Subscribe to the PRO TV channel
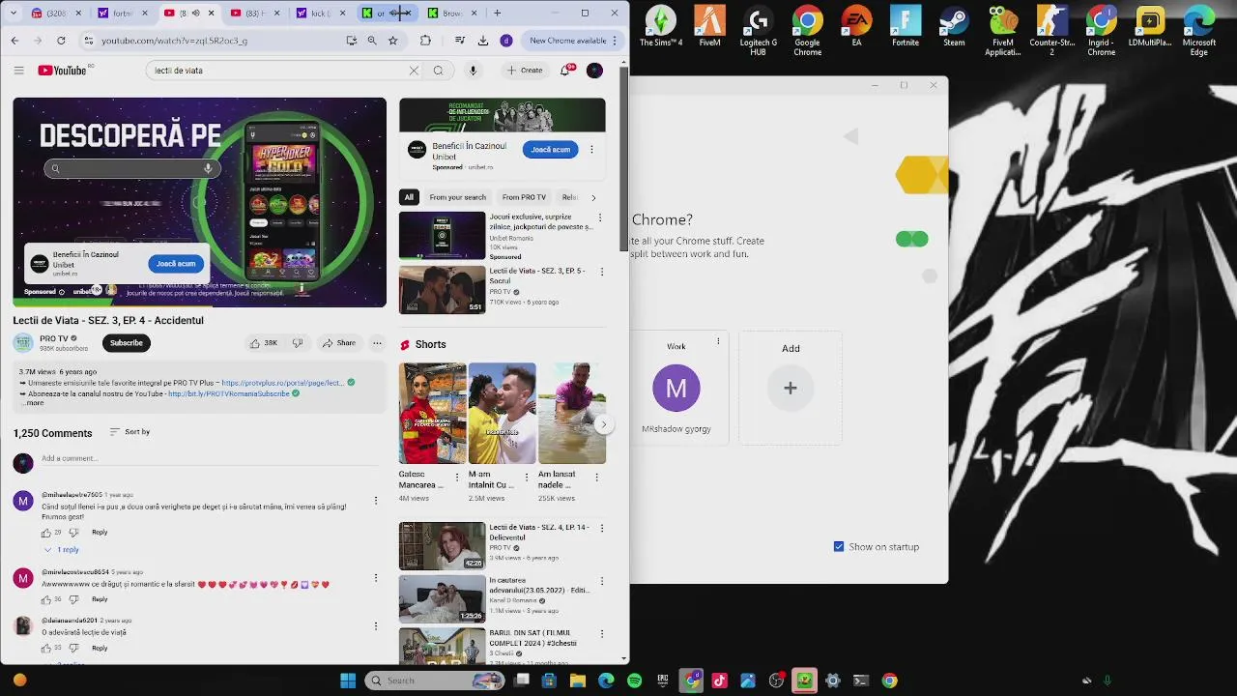Screen dimensions: 1237x696 tap(126, 343)
